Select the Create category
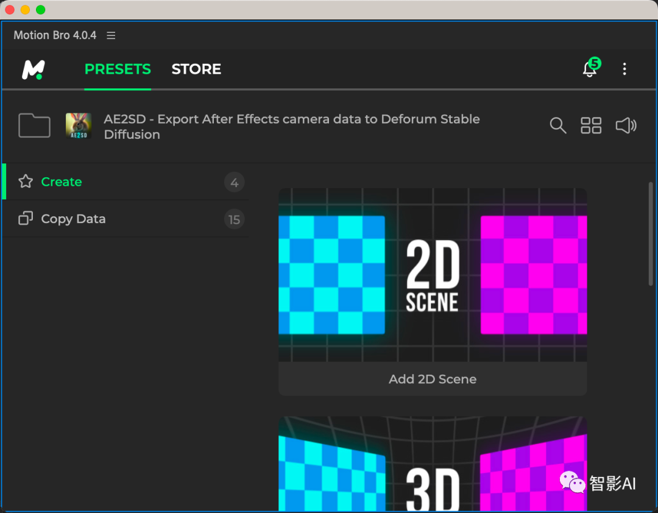 (126, 182)
